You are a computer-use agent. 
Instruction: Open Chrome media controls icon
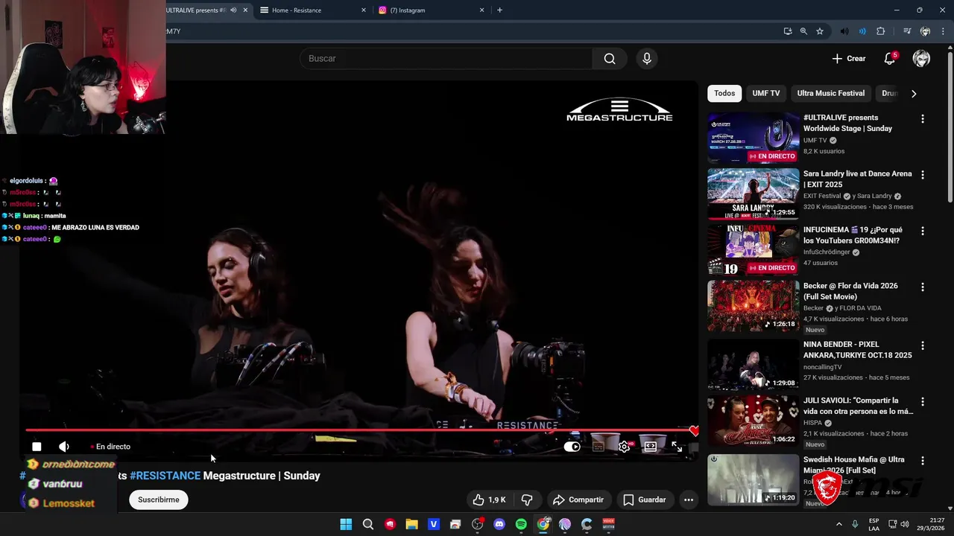(907, 31)
